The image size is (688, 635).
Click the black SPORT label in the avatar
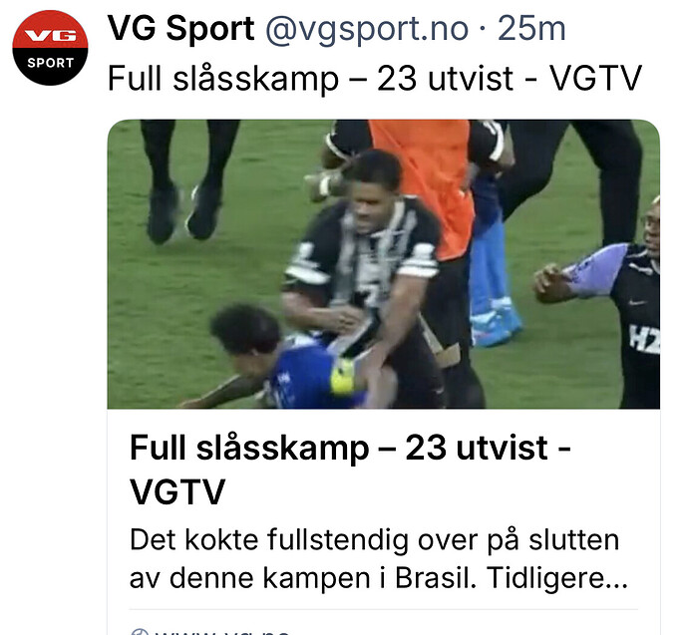tap(50, 63)
